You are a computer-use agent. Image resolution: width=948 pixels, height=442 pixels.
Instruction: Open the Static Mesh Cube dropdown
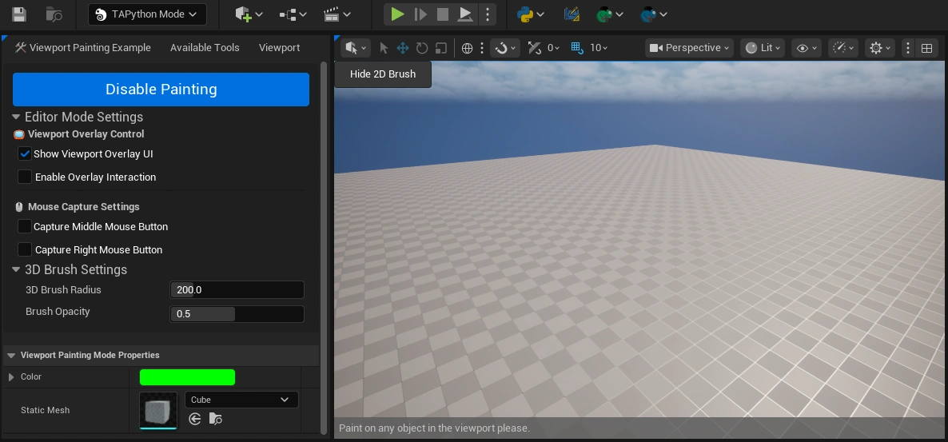tap(241, 400)
